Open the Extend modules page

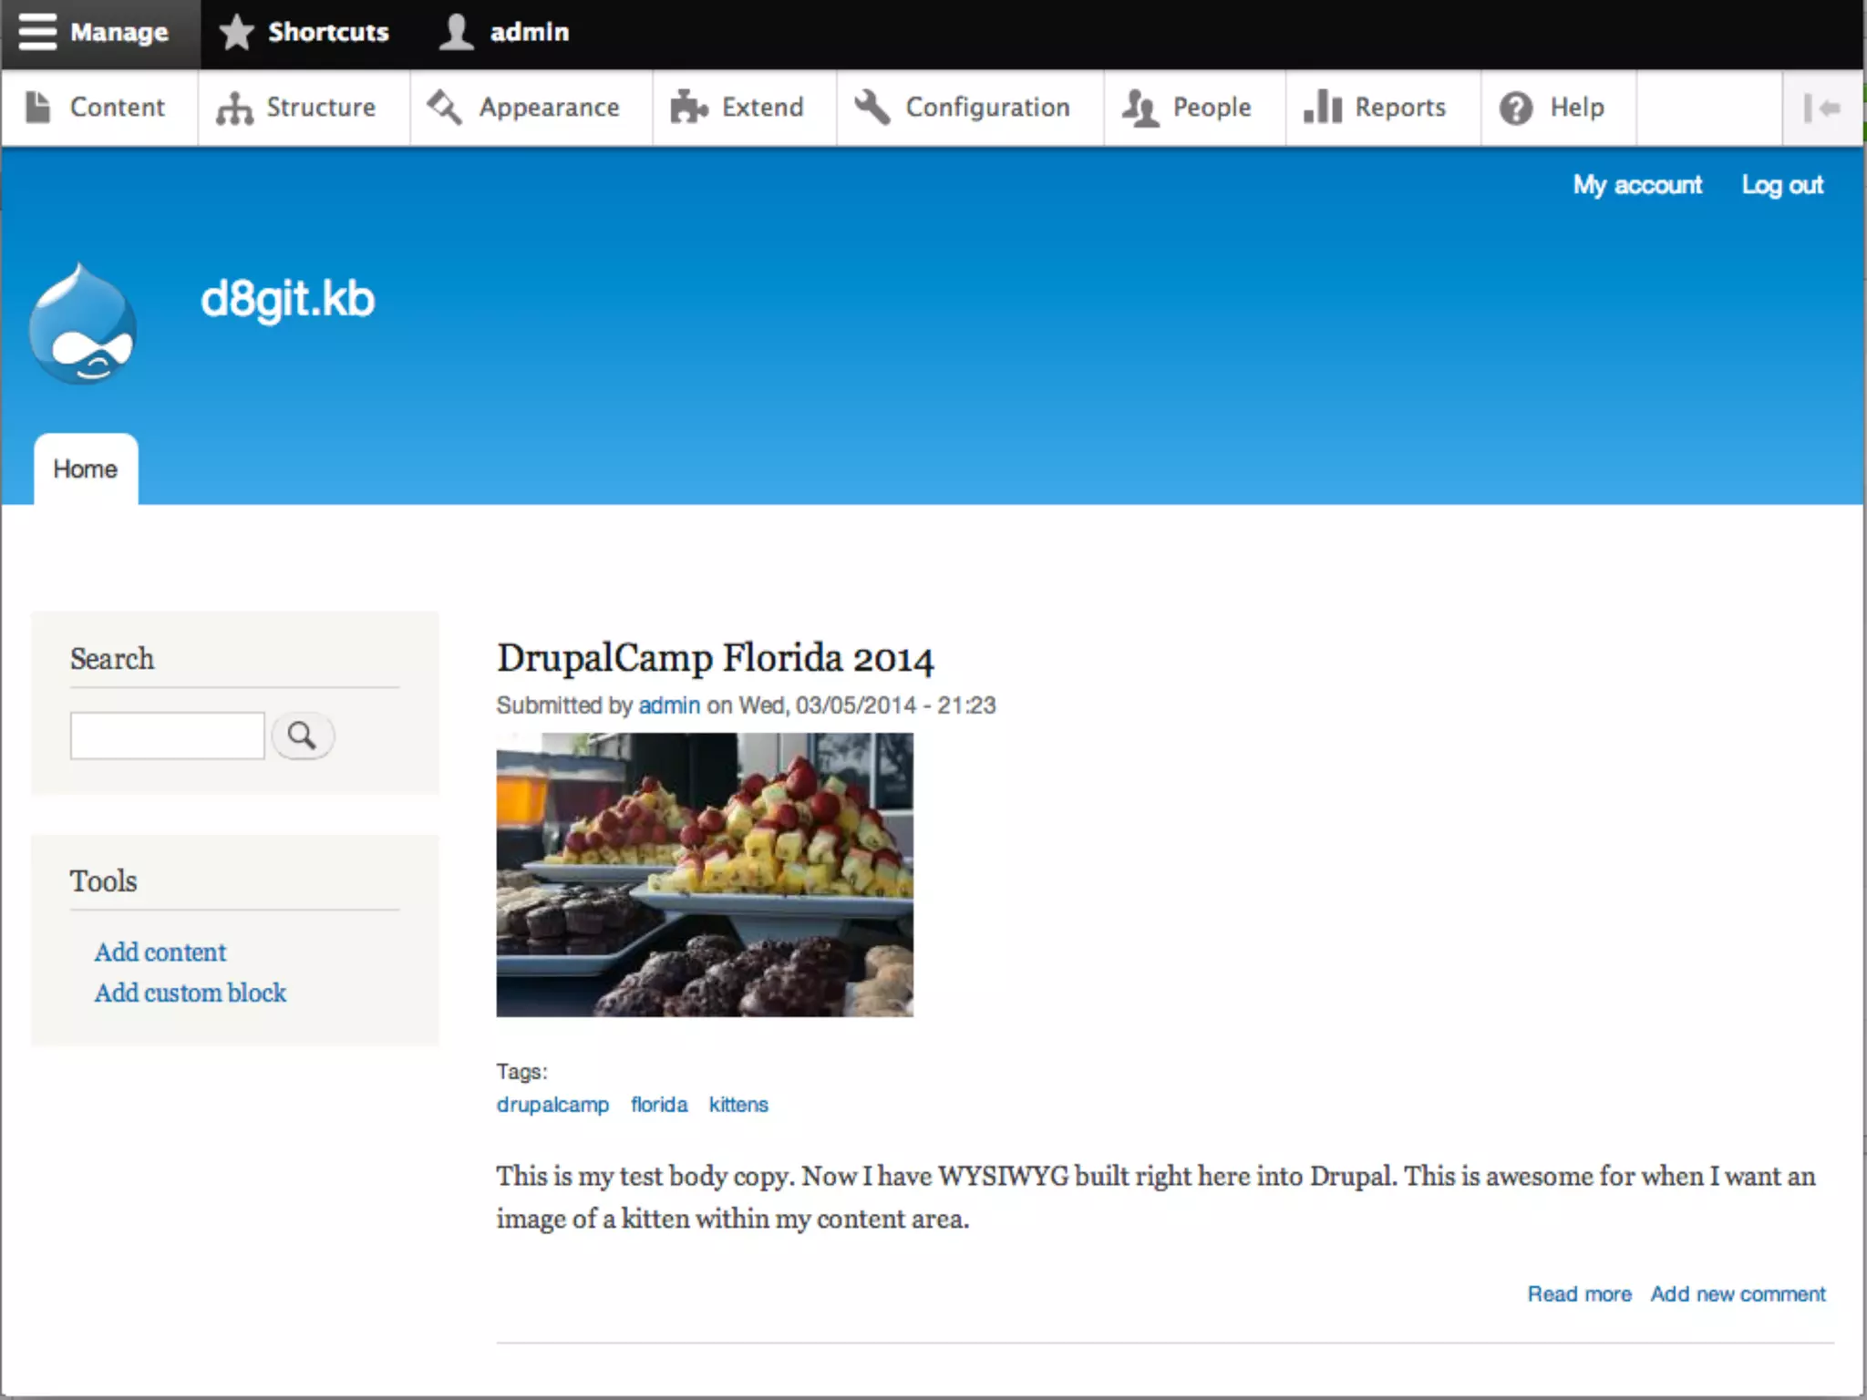[738, 108]
